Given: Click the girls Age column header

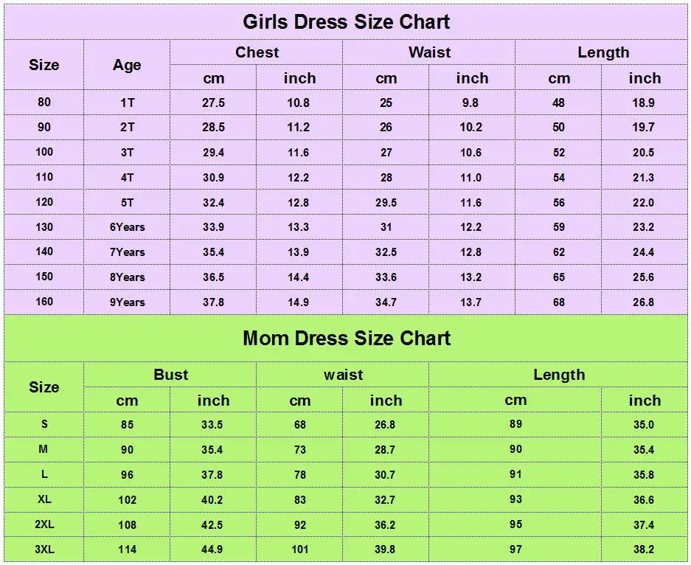Looking at the screenshot, I should tap(127, 65).
